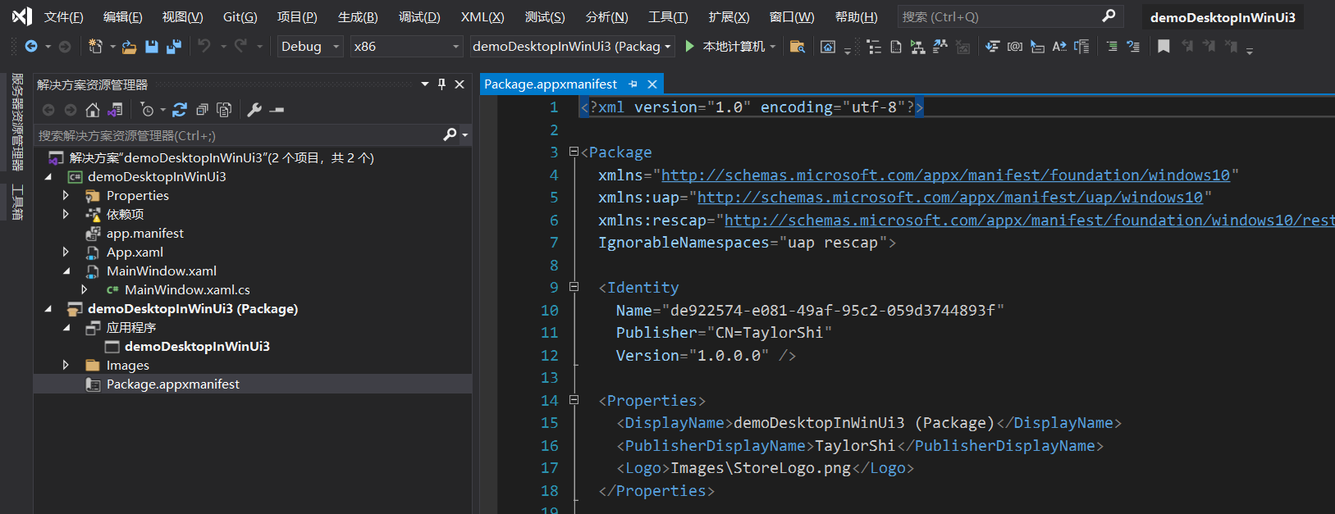Click the home icon in Solution Explorer

pyautogui.click(x=93, y=110)
